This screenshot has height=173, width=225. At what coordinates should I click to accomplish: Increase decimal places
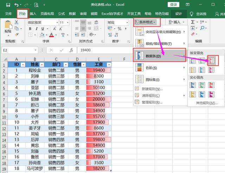(110, 35)
